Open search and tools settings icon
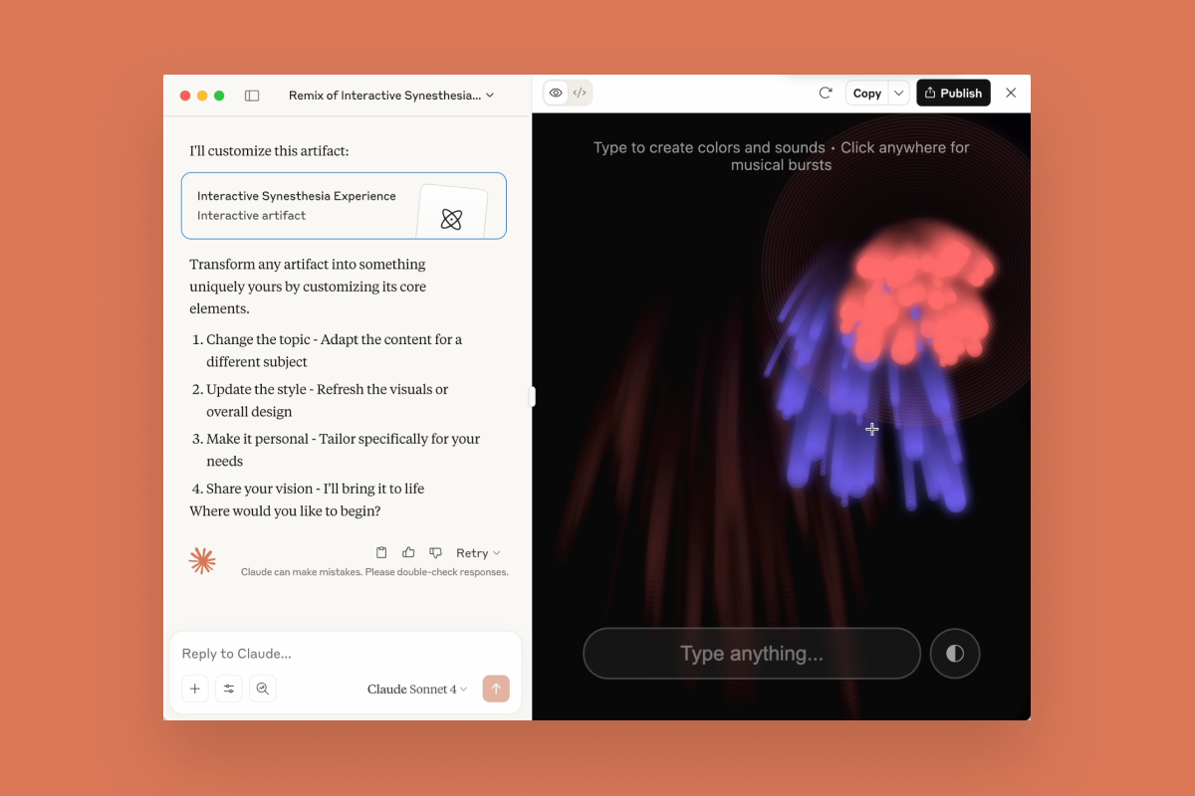Screen dimensions: 1195x796 (x=229, y=689)
